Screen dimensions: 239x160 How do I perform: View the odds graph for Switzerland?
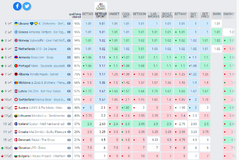pyautogui.click(x=10, y=98)
